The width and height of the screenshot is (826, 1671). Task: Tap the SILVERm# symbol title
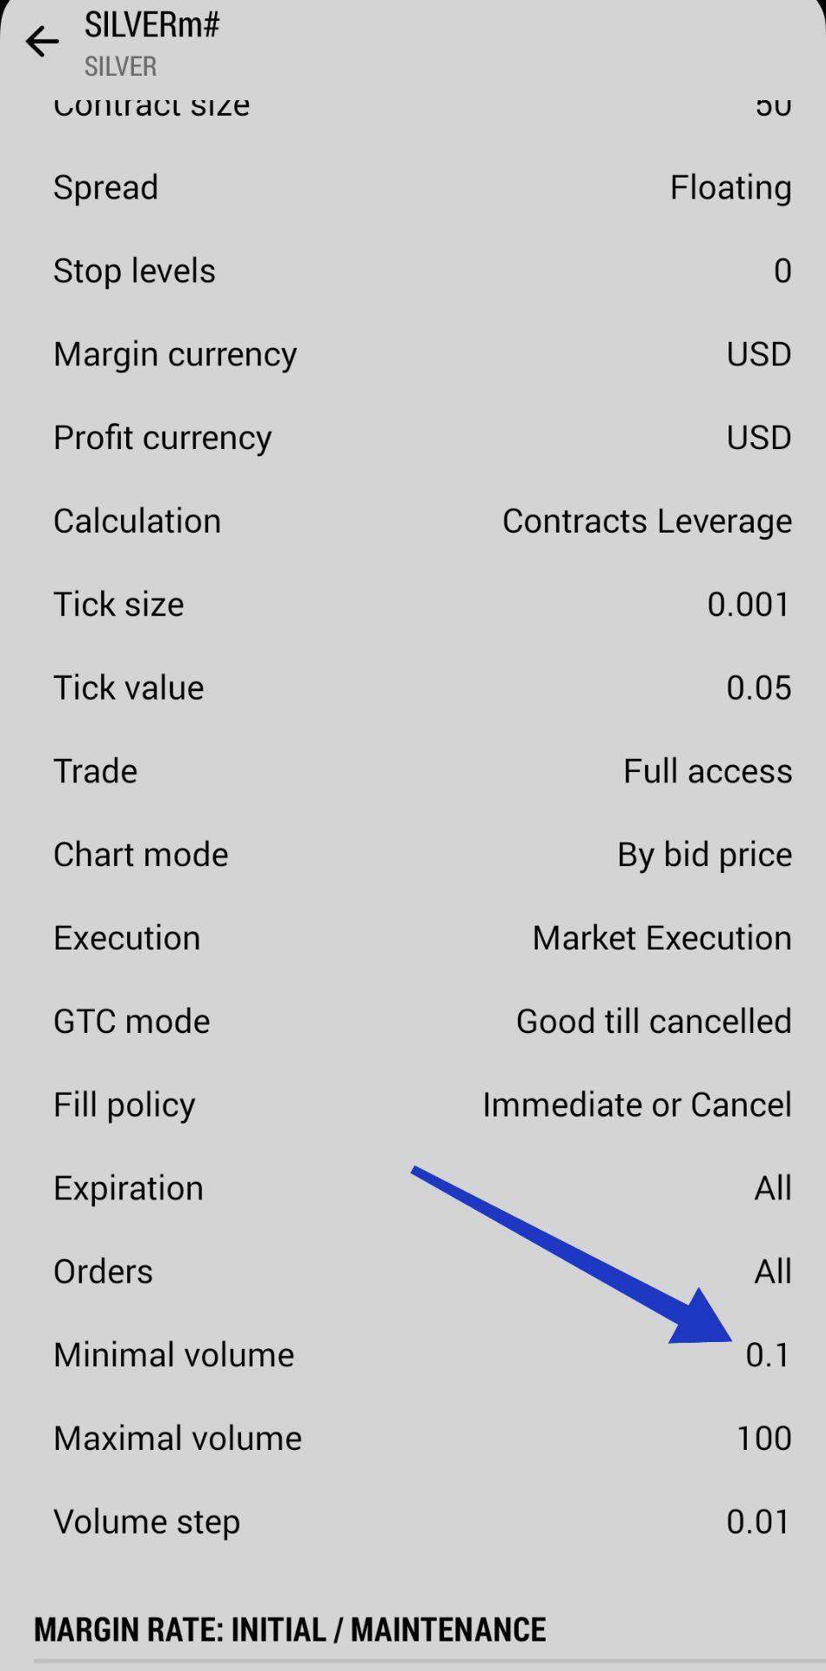(151, 26)
